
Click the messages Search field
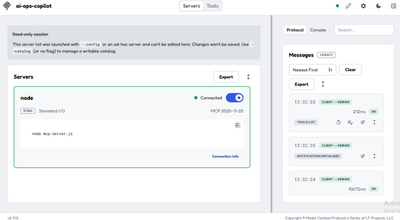coord(364,30)
